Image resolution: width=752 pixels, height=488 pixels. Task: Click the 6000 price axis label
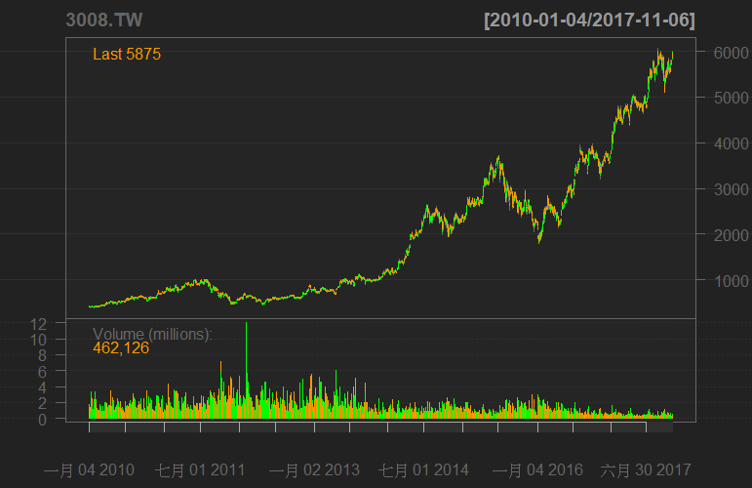(x=721, y=52)
